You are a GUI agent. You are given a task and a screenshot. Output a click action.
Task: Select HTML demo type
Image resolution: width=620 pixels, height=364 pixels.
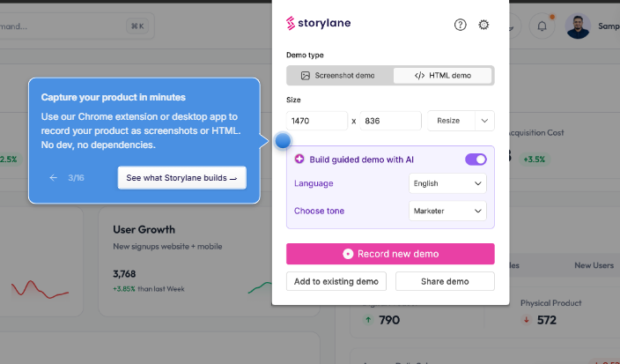442,76
